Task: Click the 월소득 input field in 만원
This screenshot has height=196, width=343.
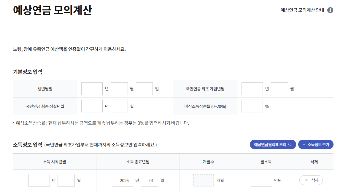Action: coord(261,180)
